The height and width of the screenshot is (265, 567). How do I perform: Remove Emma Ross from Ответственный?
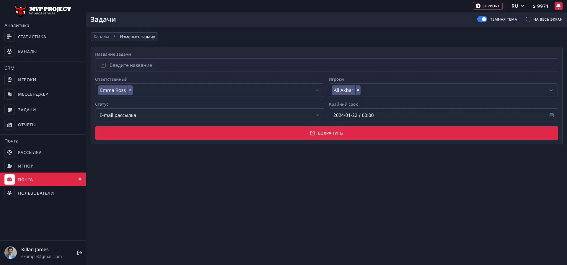click(x=130, y=90)
